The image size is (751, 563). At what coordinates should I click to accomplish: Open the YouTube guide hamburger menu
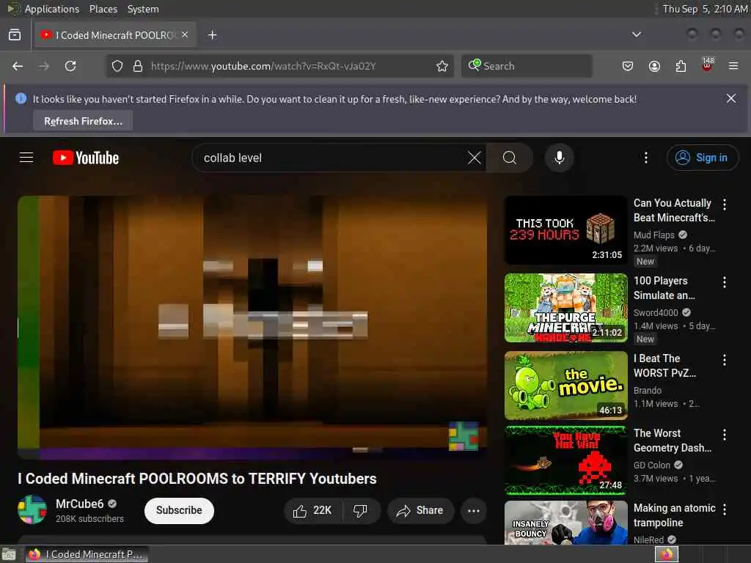pyautogui.click(x=26, y=158)
